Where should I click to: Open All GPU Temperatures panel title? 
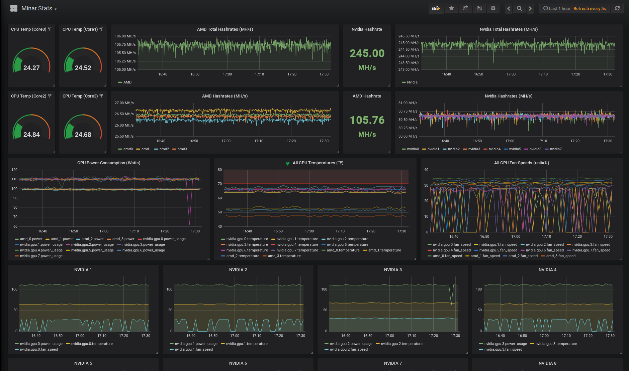click(318, 163)
